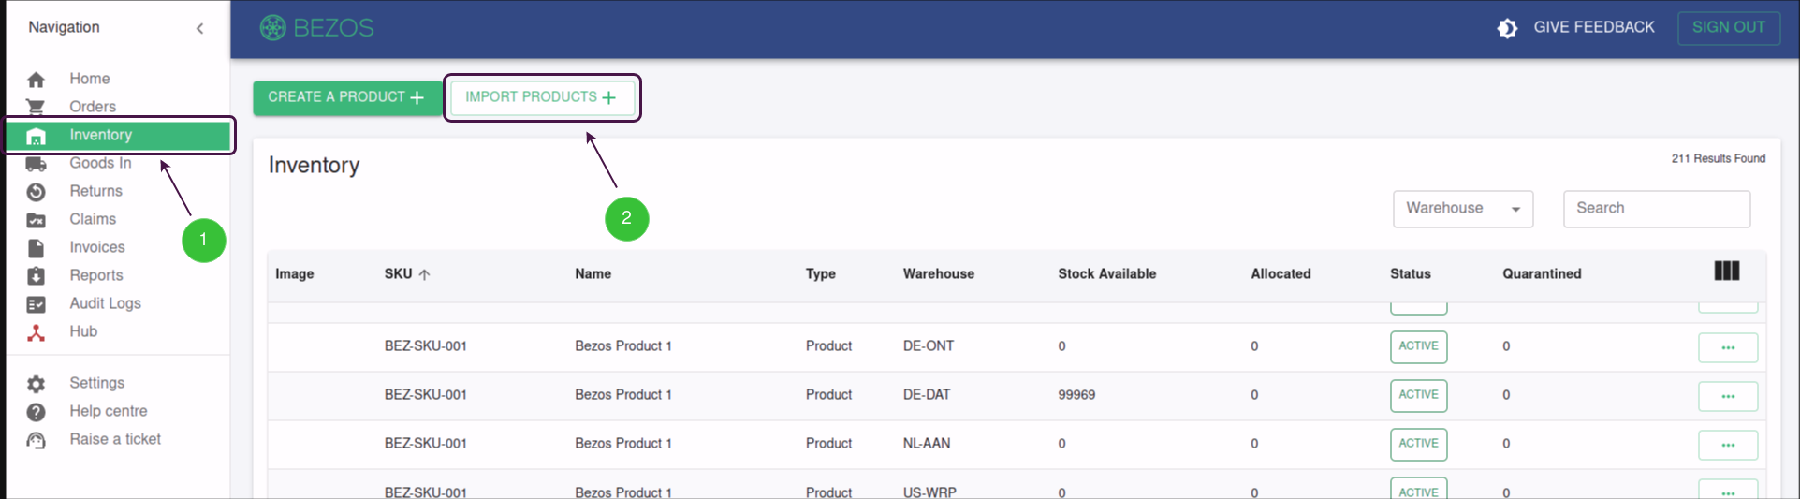Click the Hub network icon
The width and height of the screenshot is (1800, 499).
coord(36,332)
